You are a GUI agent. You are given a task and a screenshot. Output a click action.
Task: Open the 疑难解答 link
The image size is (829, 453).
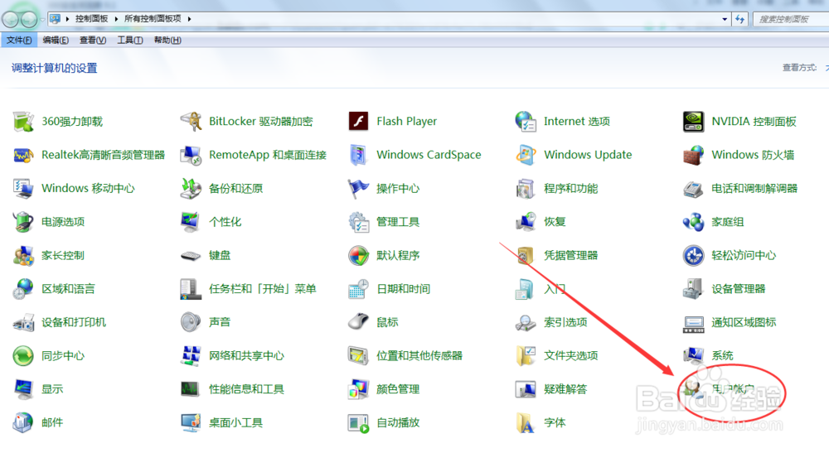point(565,389)
